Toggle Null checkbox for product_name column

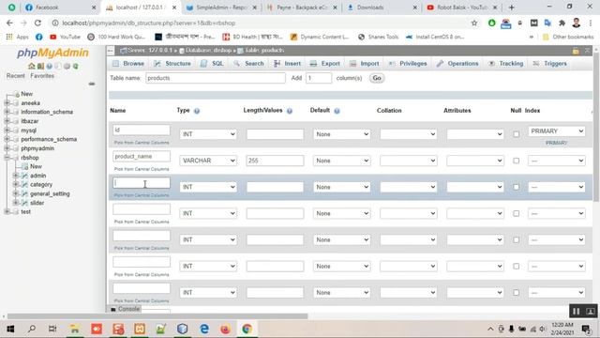517,161
